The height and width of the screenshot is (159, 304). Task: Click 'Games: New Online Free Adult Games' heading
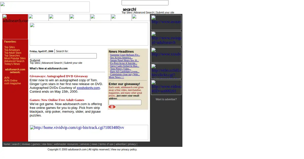pos(57,100)
